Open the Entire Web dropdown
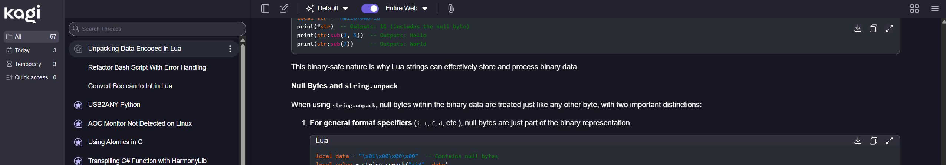This screenshot has width=946, height=165. (406, 9)
